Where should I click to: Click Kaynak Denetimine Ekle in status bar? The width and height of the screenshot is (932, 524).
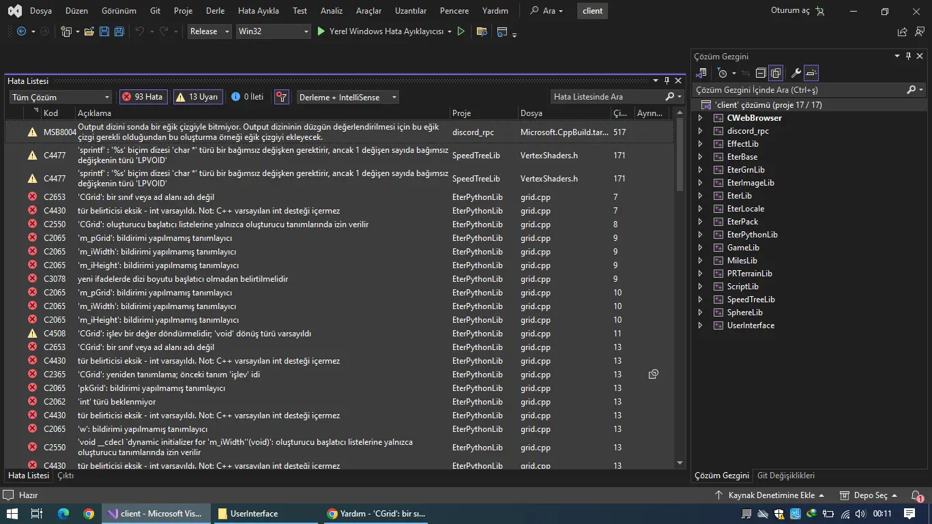tap(770, 495)
